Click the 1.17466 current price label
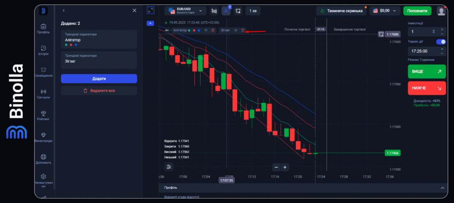This screenshot has height=203, width=454. [x=392, y=153]
